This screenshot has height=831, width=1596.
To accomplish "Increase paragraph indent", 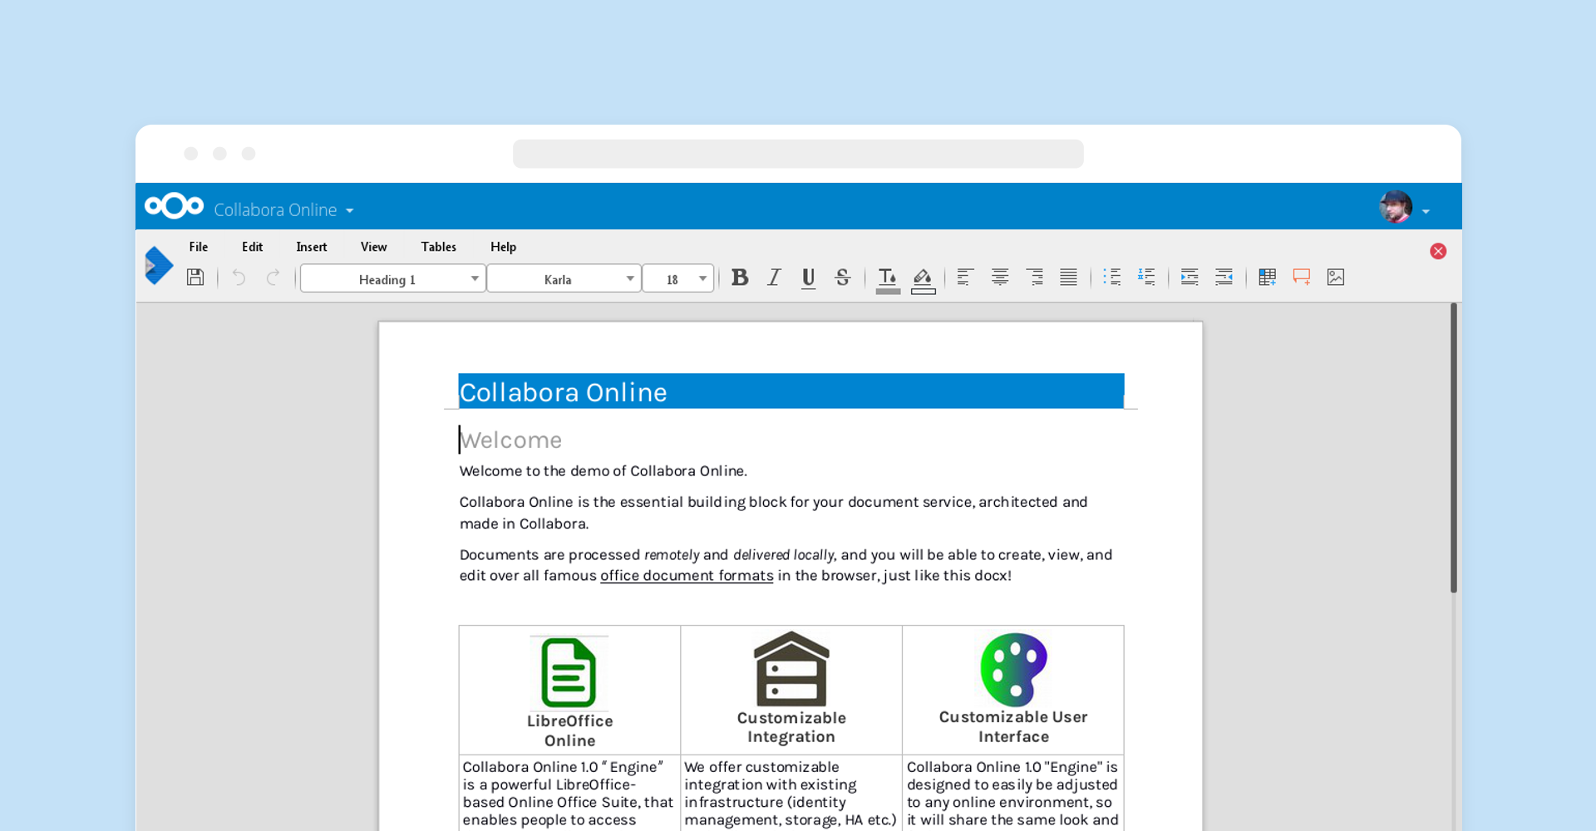I will [1190, 278].
